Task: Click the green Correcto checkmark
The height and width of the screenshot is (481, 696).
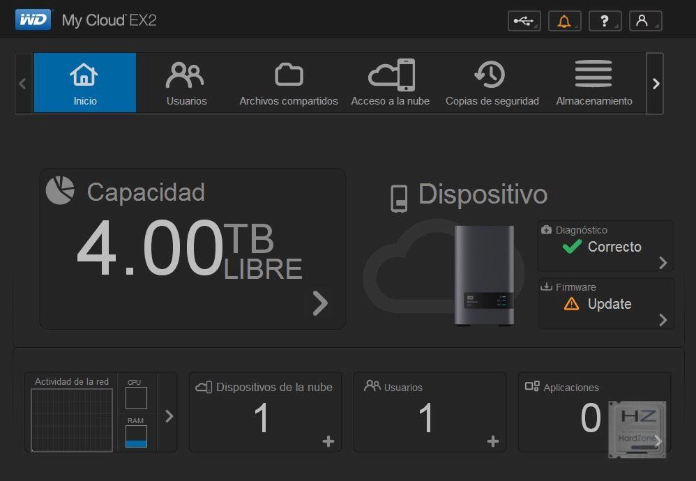Action: click(572, 246)
